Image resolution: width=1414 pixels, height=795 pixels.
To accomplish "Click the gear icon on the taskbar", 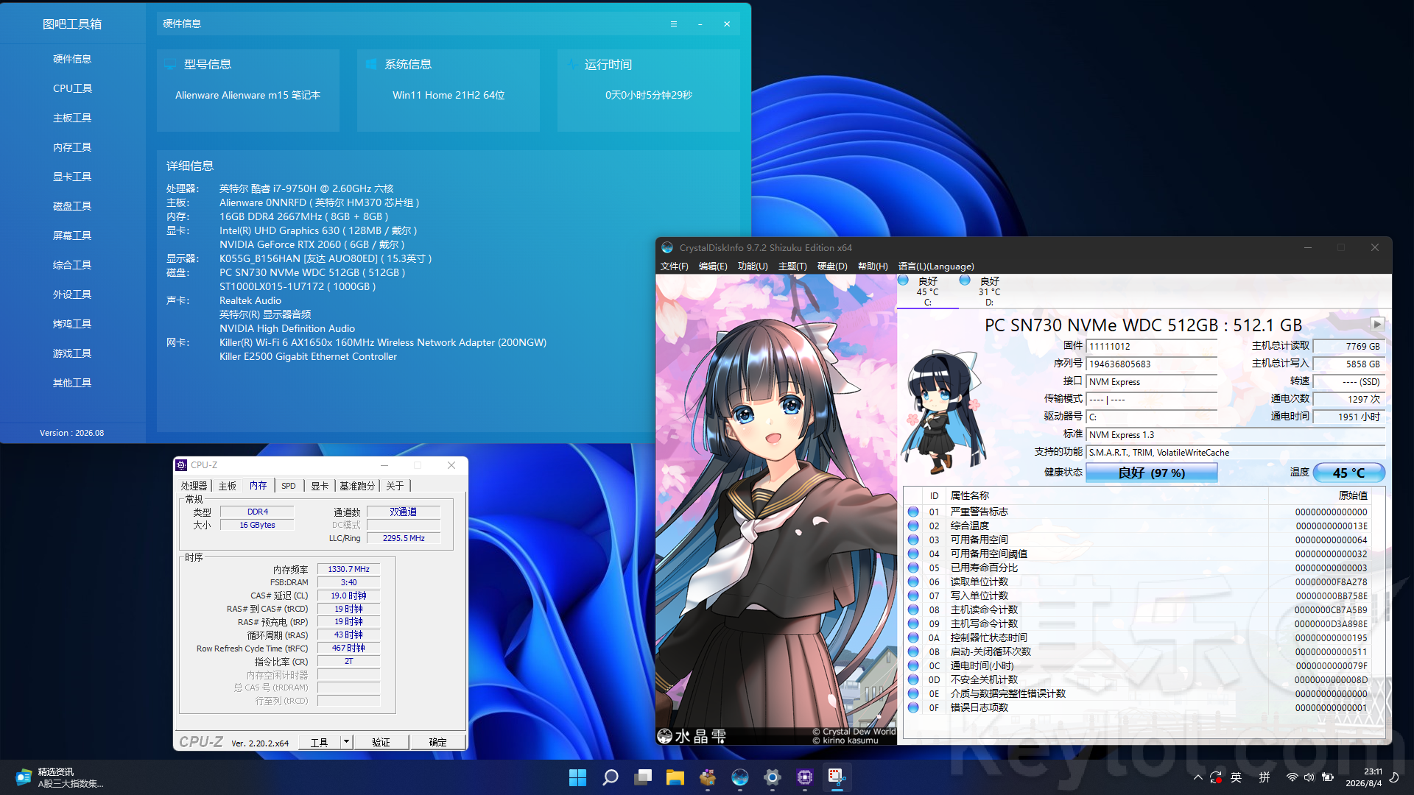I will (x=773, y=777).
